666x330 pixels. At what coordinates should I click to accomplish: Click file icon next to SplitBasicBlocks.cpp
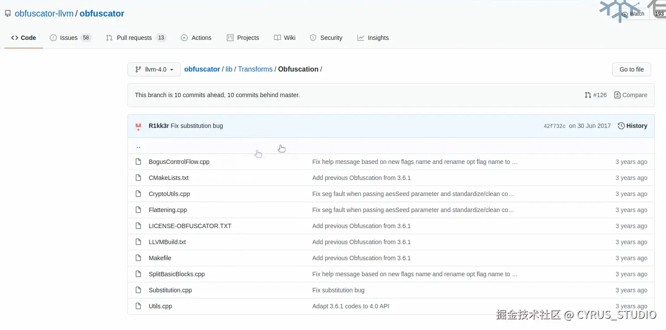click(x=138, y=274)
